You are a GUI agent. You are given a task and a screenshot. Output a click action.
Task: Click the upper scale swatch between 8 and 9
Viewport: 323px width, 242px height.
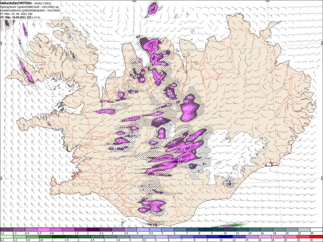(205, 230)
